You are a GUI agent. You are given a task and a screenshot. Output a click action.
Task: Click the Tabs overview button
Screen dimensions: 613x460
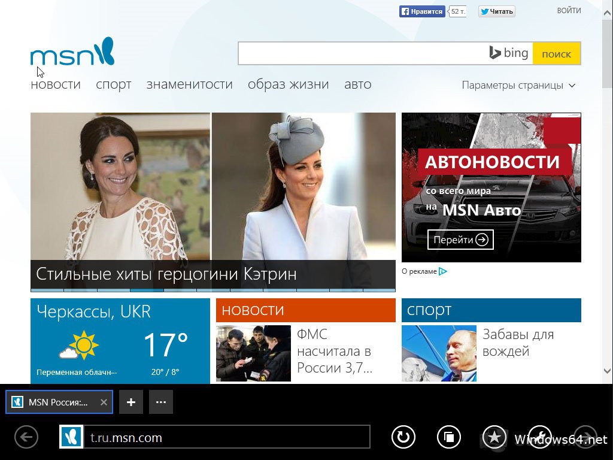tap(448, 437)
